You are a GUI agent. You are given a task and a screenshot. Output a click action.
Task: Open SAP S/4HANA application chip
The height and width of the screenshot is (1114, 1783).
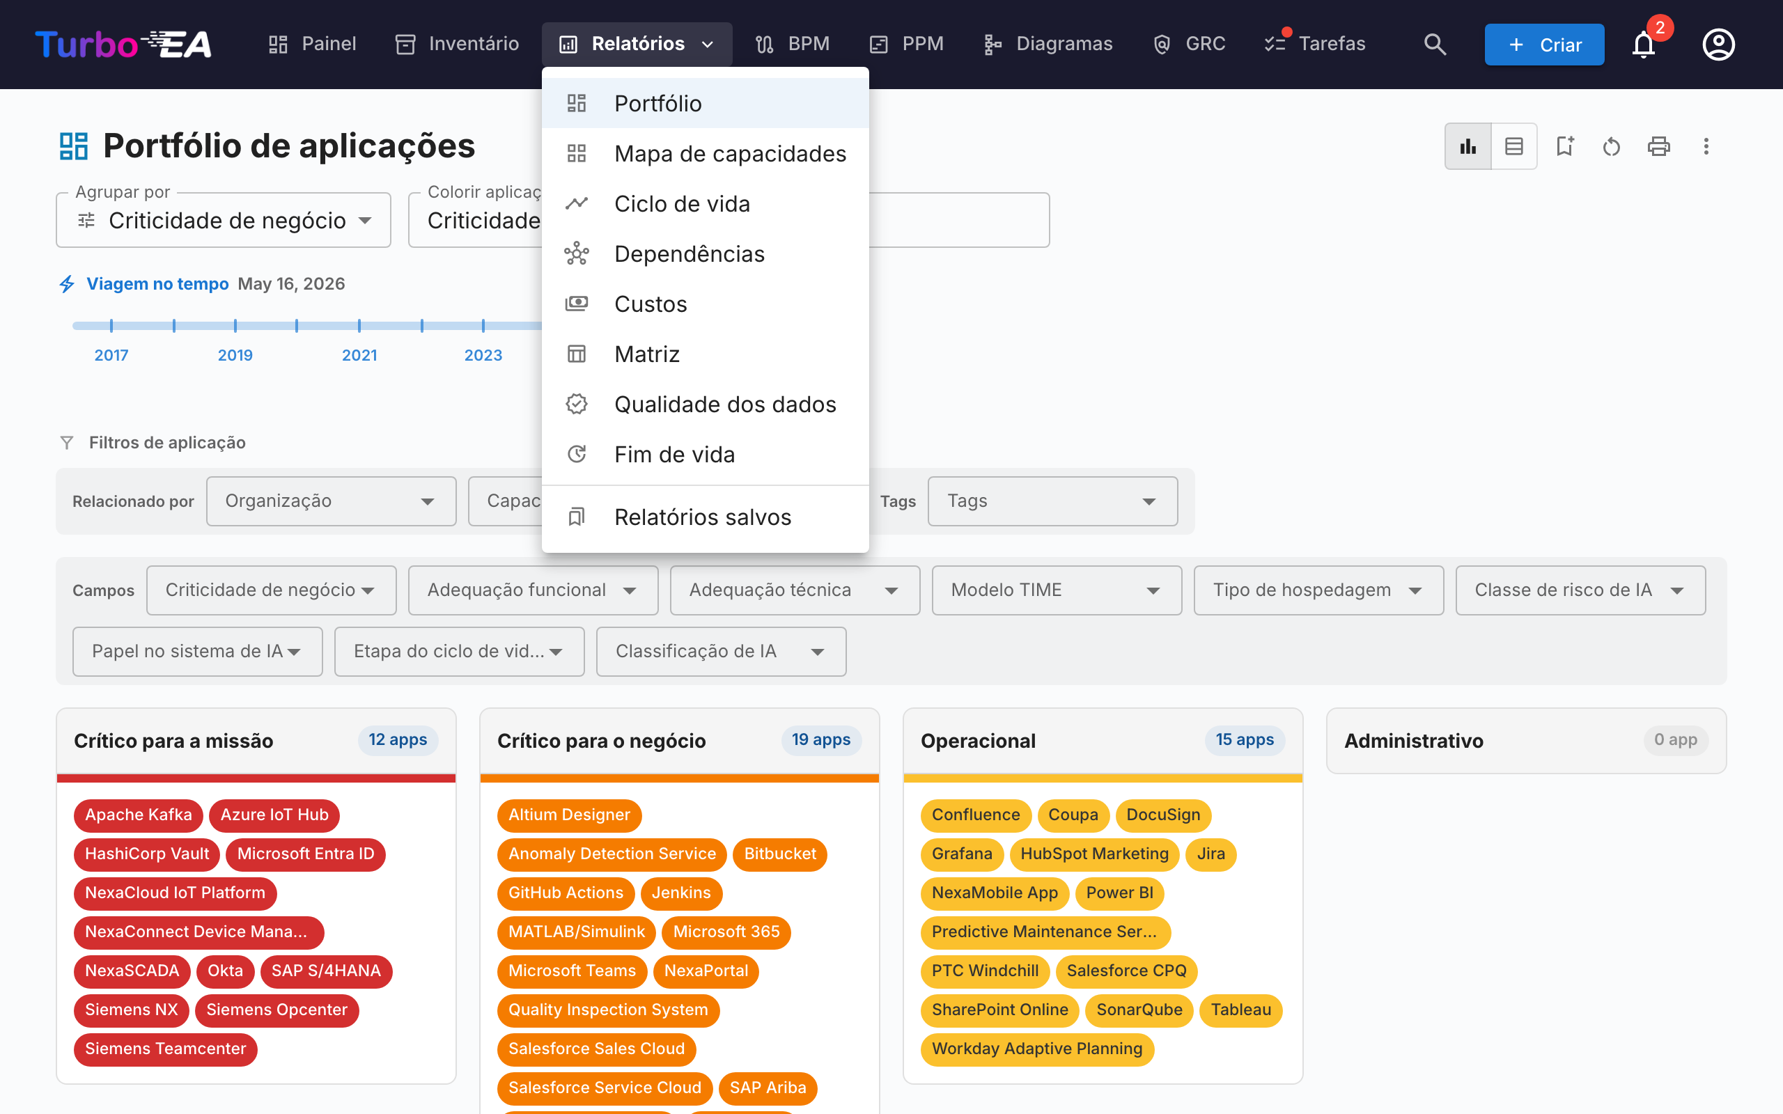point(327,971)
